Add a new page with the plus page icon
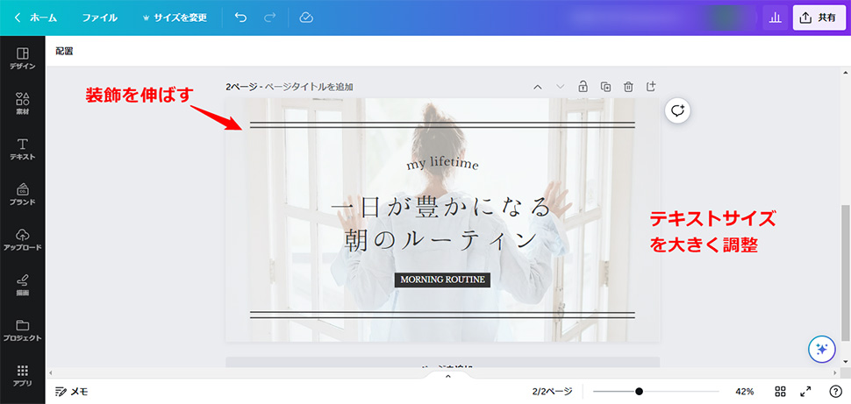Image resolution: width=851 pixels, height=404 pixels. (x=651, y=86)
